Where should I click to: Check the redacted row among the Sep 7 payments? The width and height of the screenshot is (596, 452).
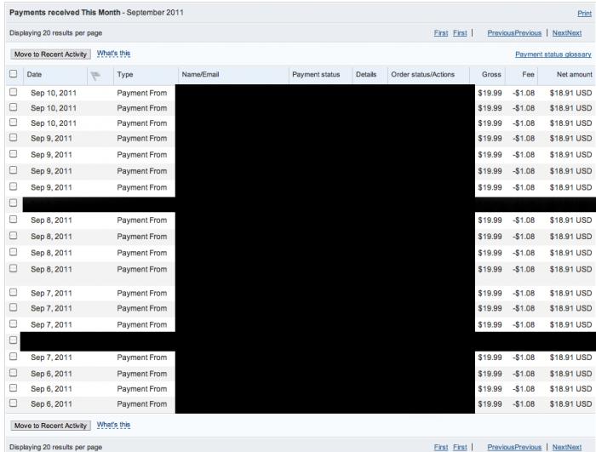click(x=14, y=340)
